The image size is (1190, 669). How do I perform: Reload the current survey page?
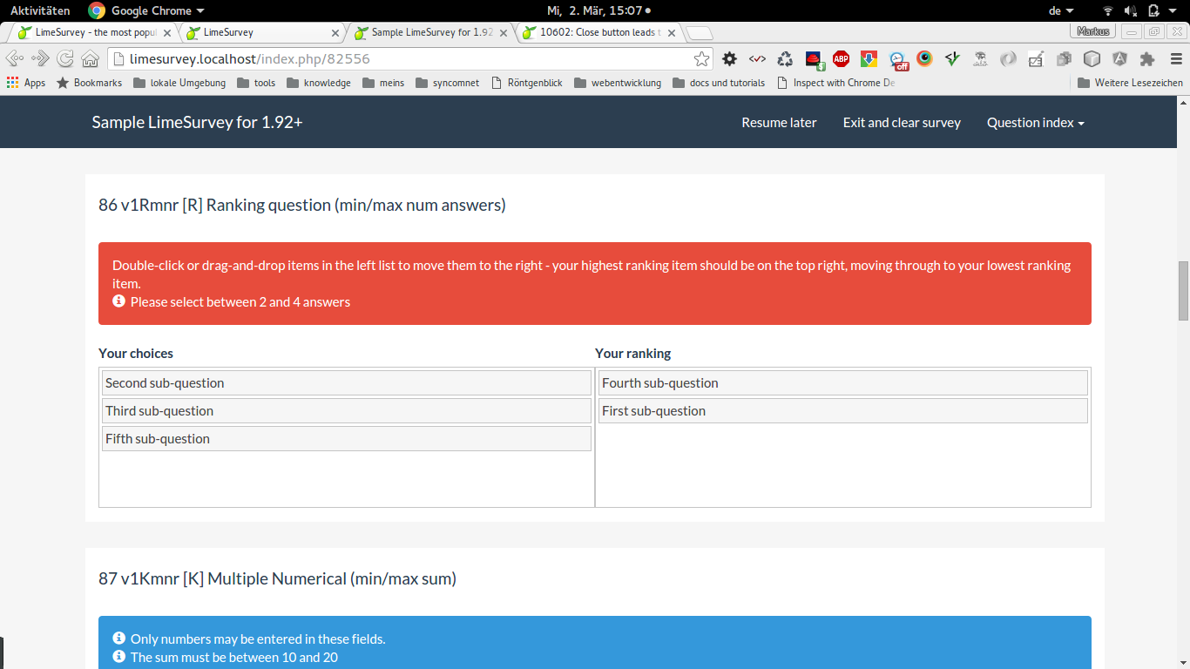(65, 58)
